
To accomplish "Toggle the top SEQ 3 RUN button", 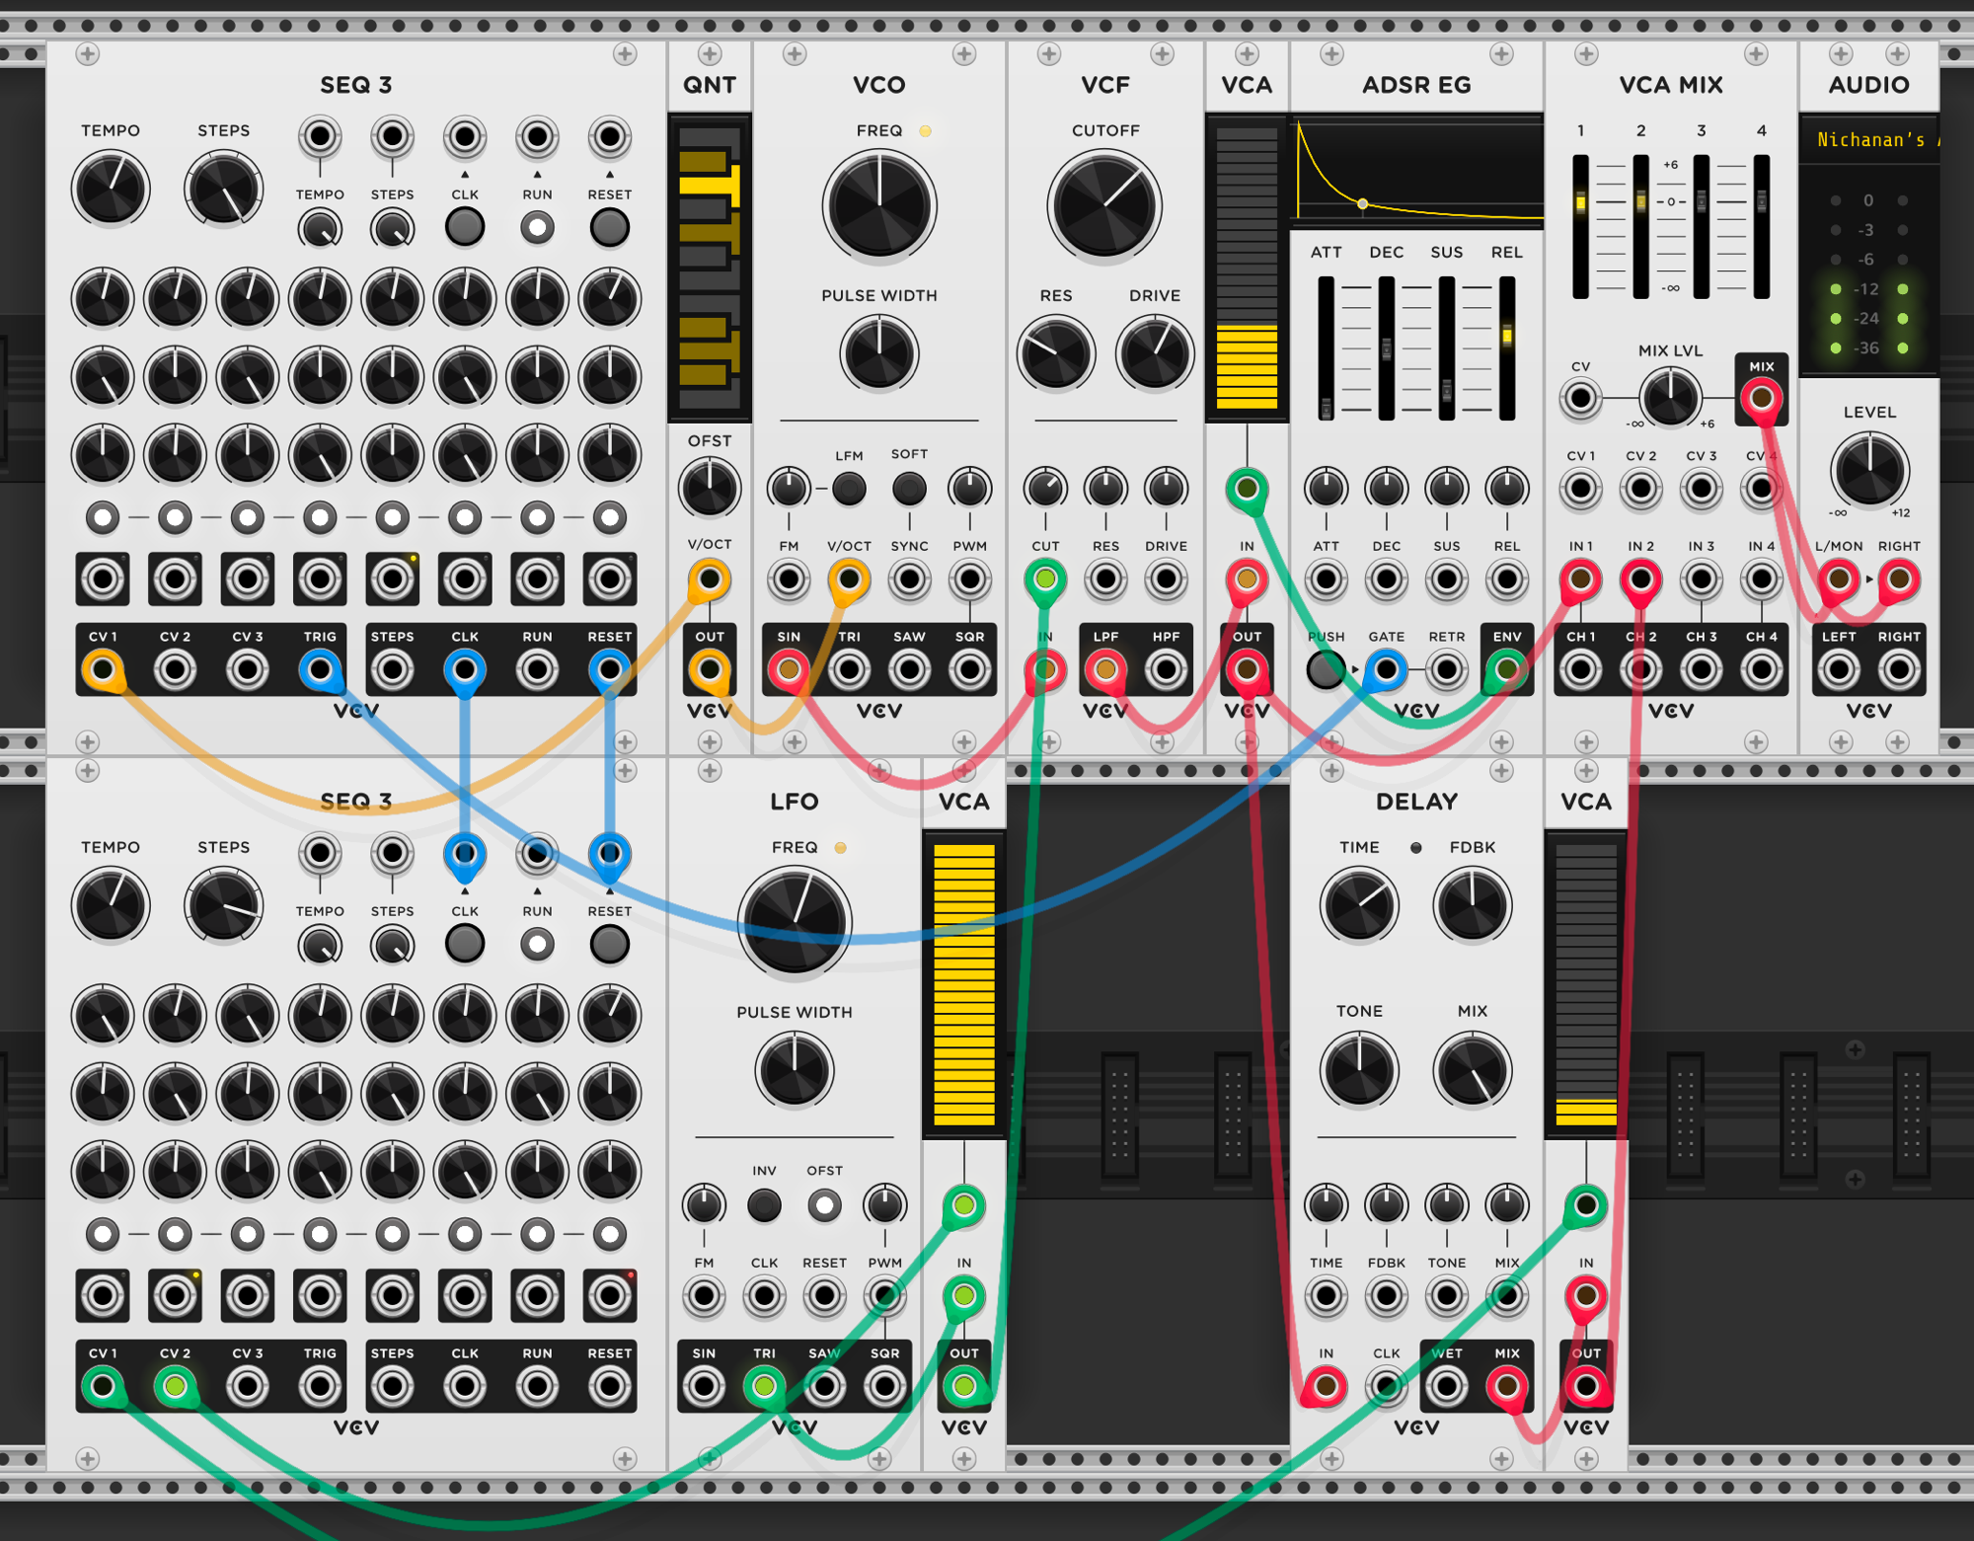I will tap(537, 228).
